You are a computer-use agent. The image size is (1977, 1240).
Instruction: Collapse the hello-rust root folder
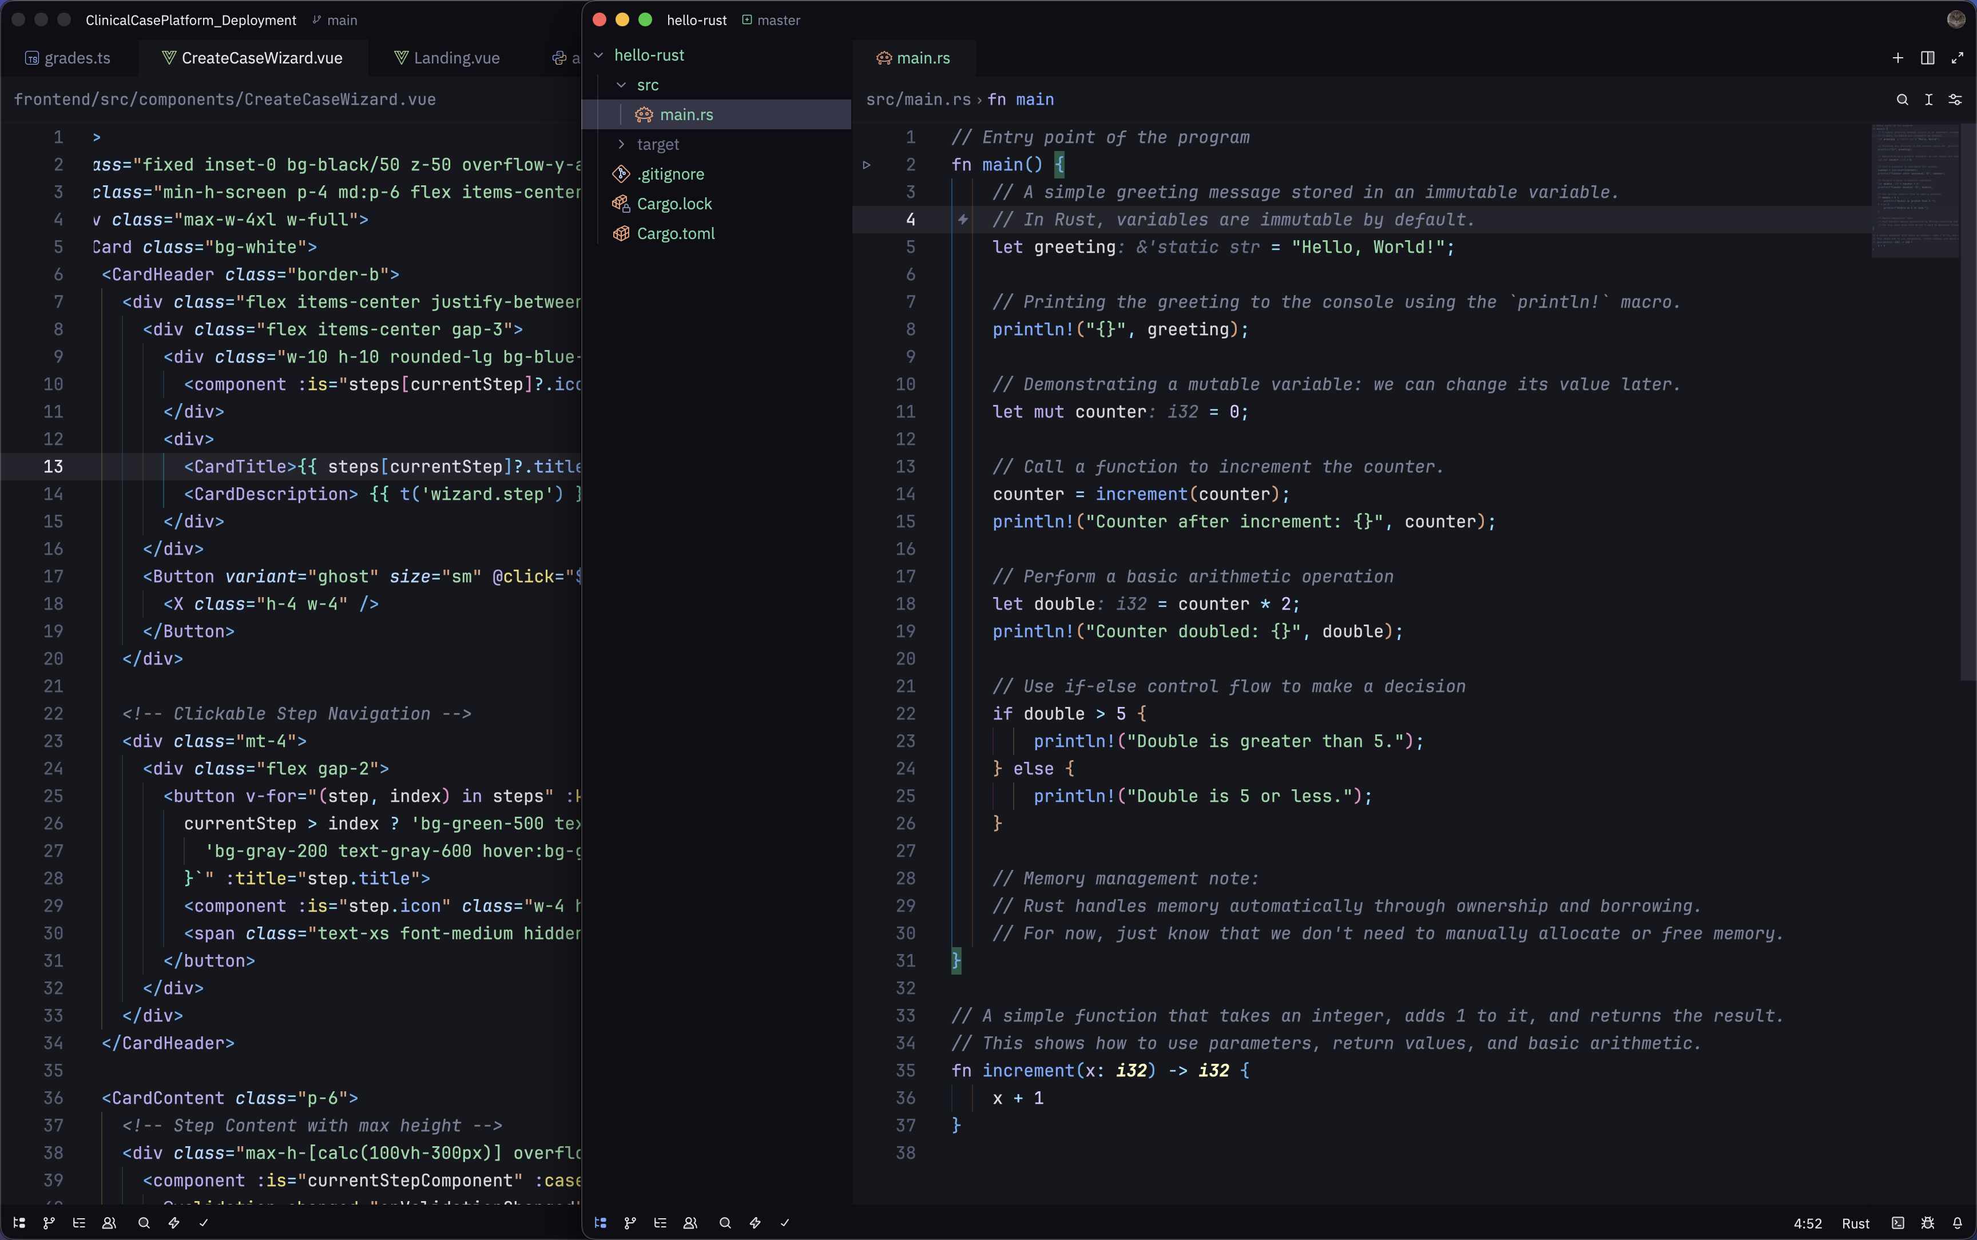598,55
